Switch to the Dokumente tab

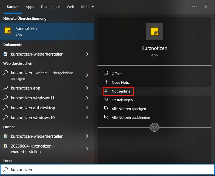50,7
